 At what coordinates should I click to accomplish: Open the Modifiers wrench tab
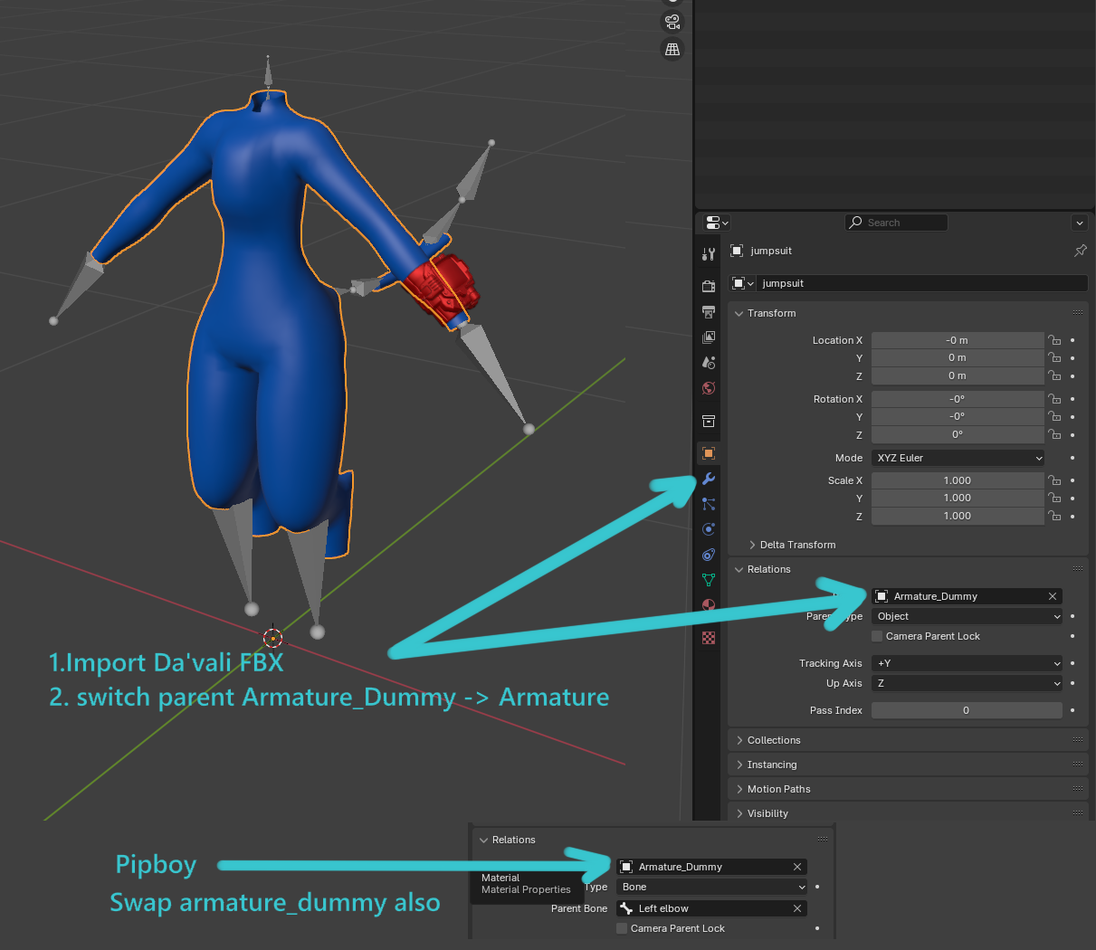pos(709,479)
